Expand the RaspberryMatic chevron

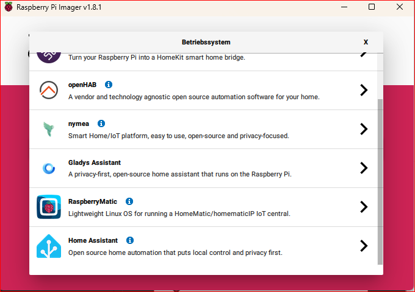click(364, 207)
